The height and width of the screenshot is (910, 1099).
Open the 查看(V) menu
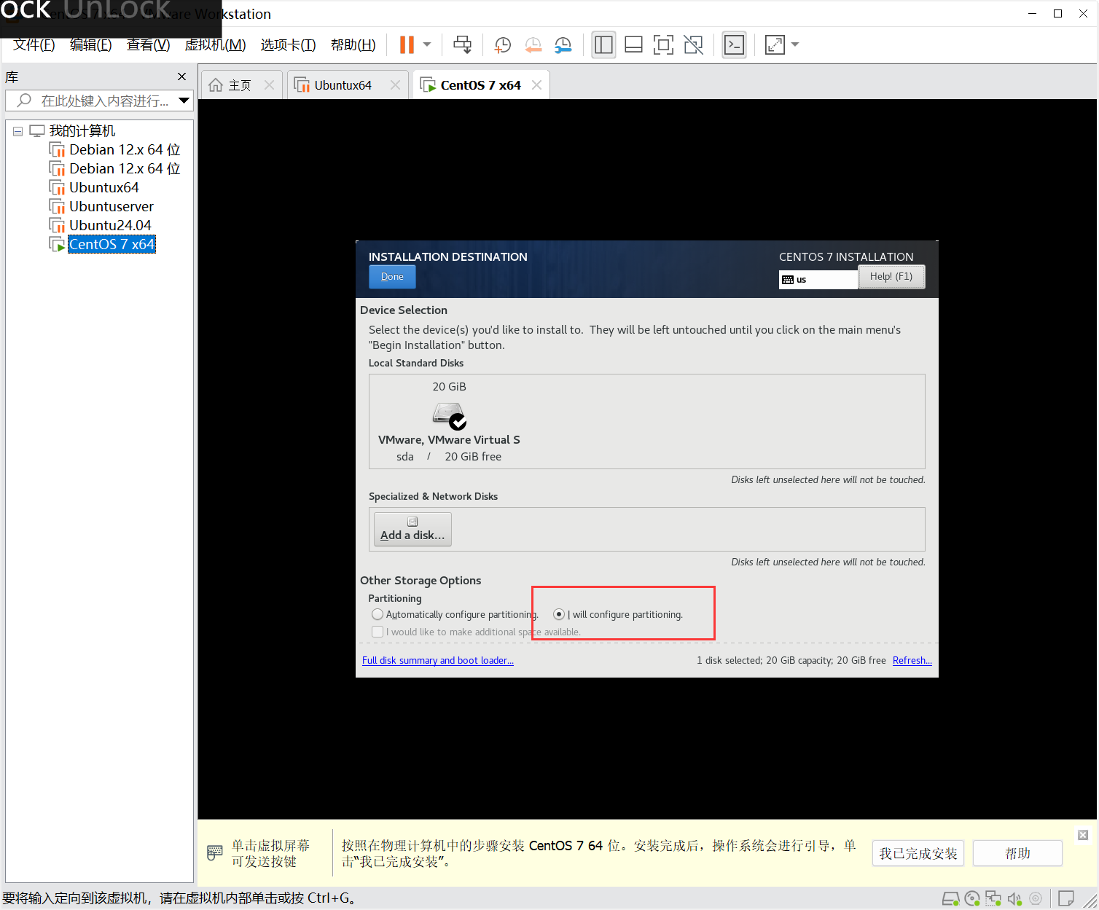tap(149, 45)
